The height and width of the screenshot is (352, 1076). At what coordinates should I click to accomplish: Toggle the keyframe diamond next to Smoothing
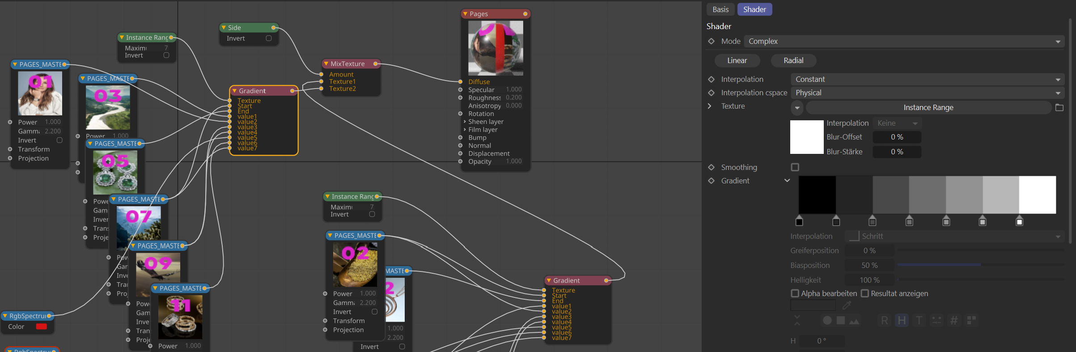click(712, 167)
